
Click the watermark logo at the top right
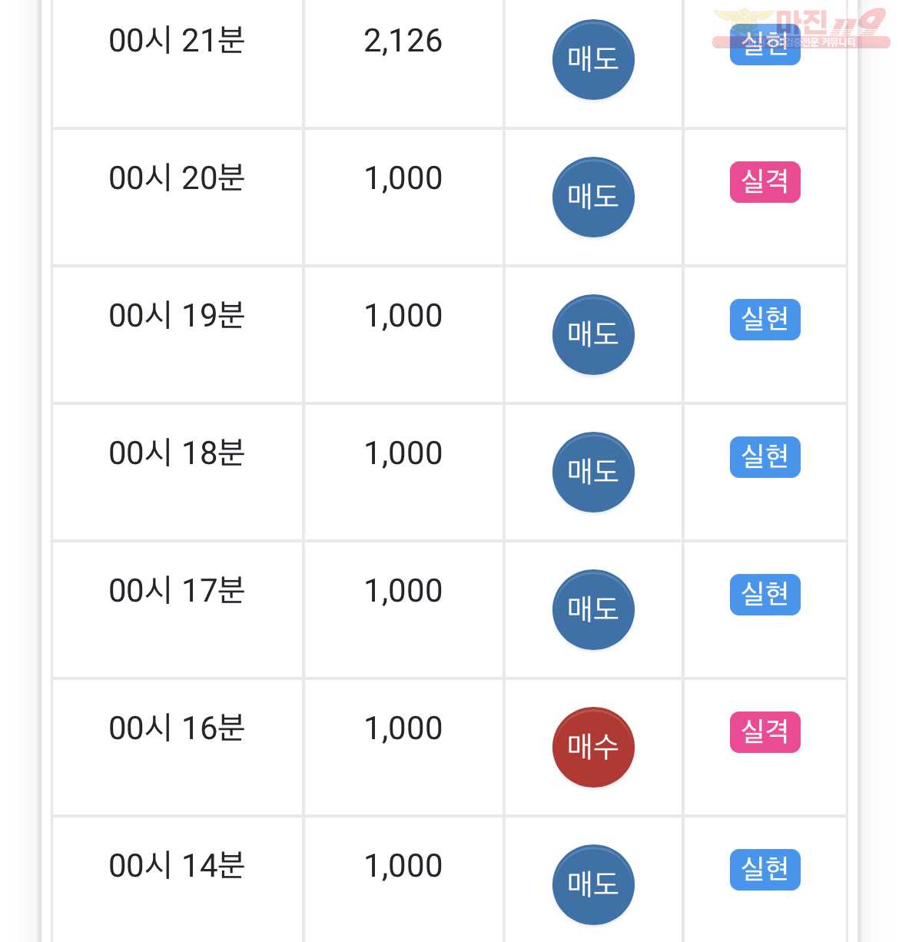801,28
